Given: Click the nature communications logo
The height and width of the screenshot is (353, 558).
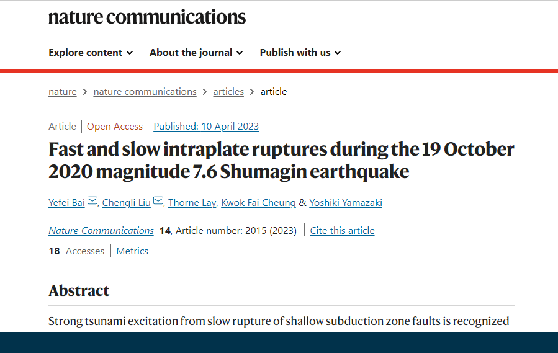Looking at the screenshot, I should (147, 17).
